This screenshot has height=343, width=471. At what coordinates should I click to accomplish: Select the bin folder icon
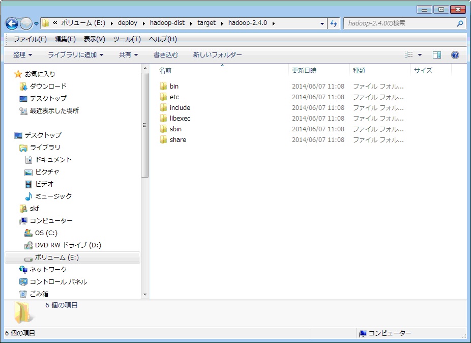(163, 87)
